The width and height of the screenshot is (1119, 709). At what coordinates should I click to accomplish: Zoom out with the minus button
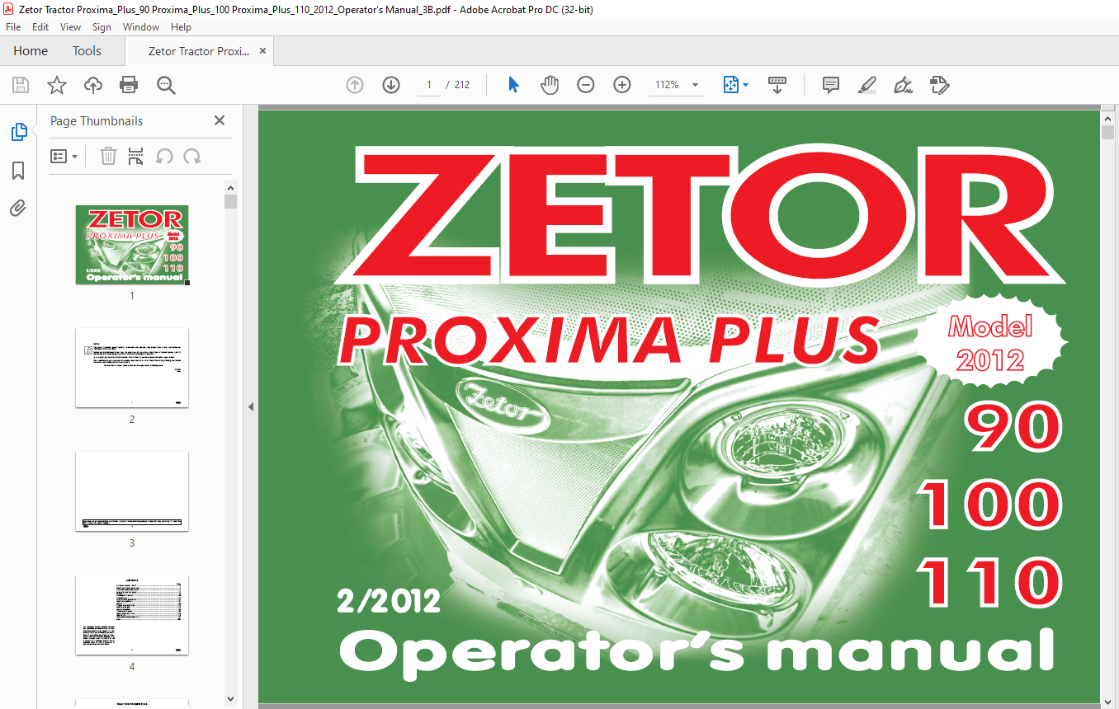coord(586,85)
